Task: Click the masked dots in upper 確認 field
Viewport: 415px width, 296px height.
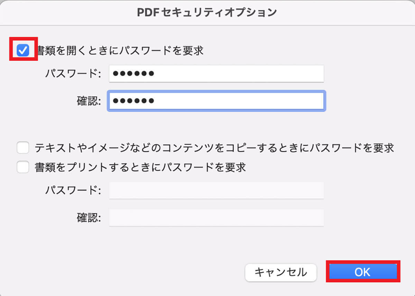Action: (133, 101)
